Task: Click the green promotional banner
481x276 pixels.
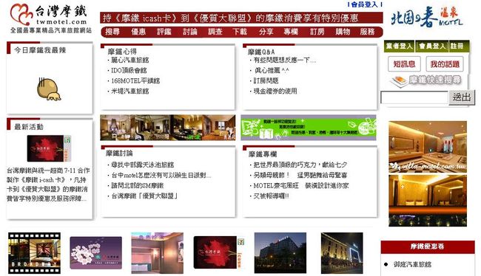Action: [309, 128]
